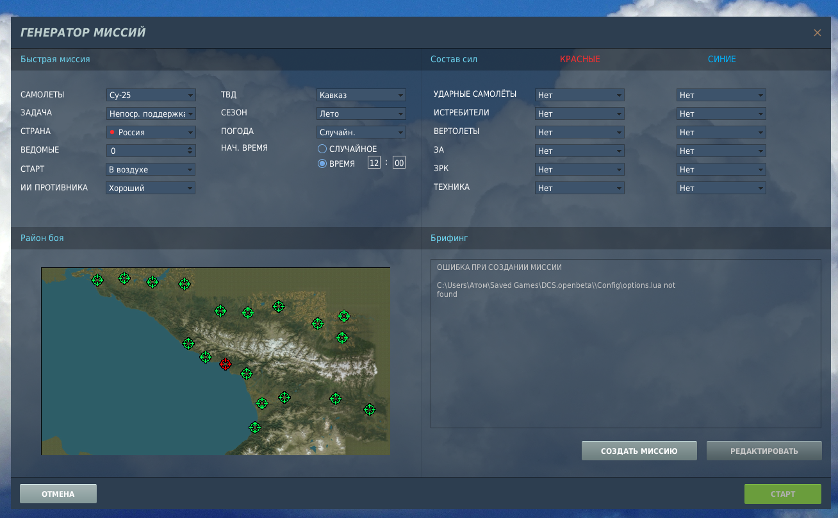Open the ПОГОДА Случайн. dropdown
Image resolution: width=838 pixels, height=518 pixels.
tap(361, 132)
